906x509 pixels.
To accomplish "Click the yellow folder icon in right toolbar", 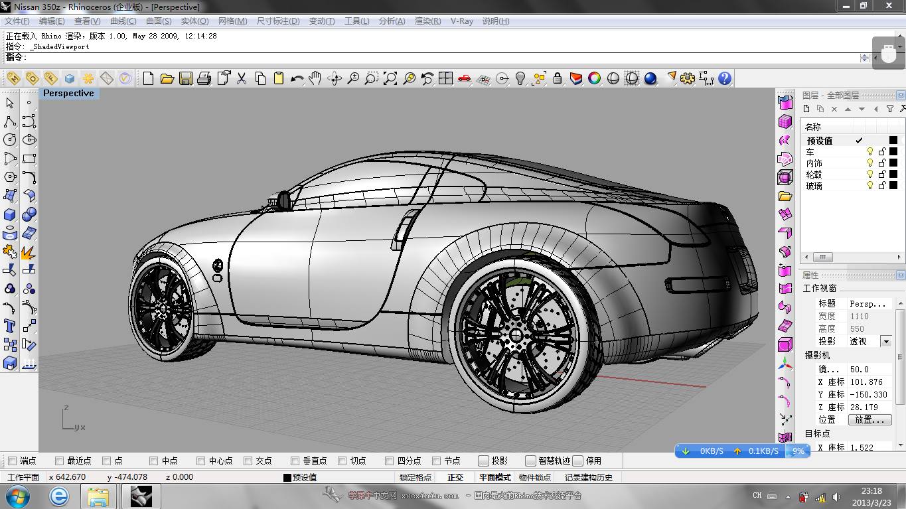I will pos(785,196).
